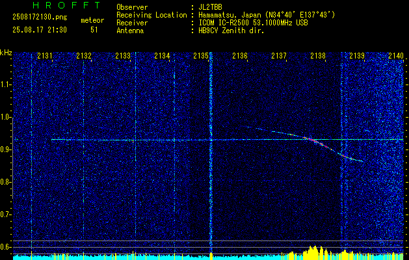This screenshot has width=409, height=260.
Task: Click the Hamamatsu, Japan location value
Action: (267, 15)
